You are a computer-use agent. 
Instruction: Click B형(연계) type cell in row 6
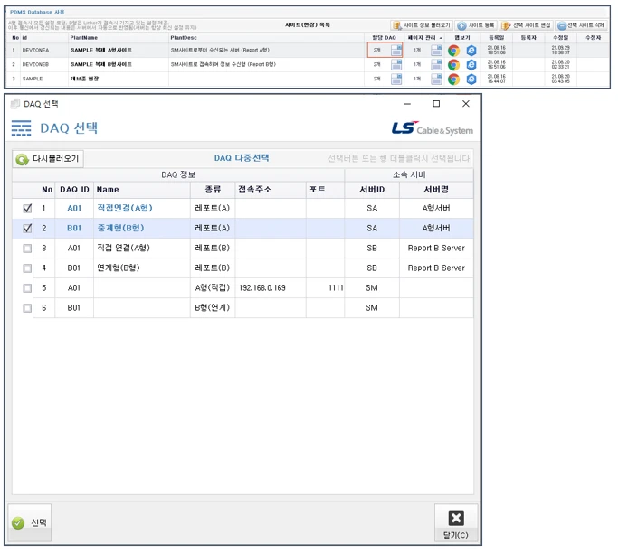pos(213,308)
